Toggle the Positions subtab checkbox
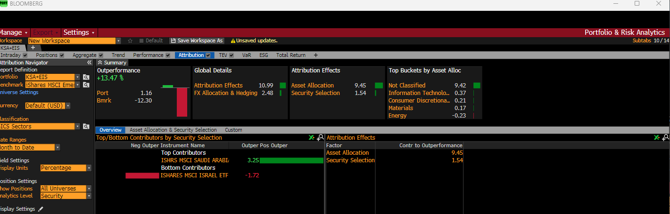The width and height of the screenshot is (670, 214). tap(62, 55)
